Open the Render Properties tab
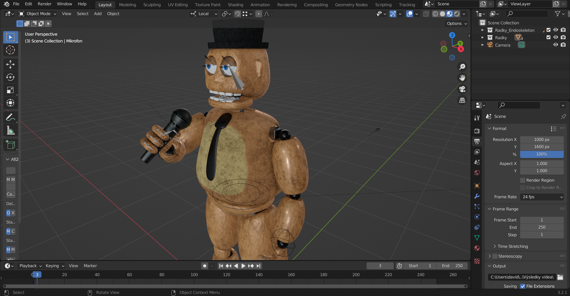Viewport: 570px width, 296px height. [x=477, y=131]
